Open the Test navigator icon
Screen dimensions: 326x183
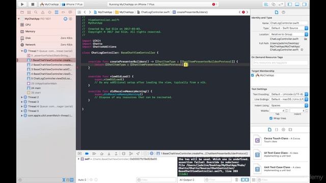(49, 12)
